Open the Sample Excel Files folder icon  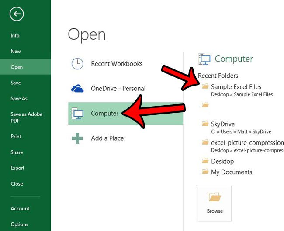point(205,87)
